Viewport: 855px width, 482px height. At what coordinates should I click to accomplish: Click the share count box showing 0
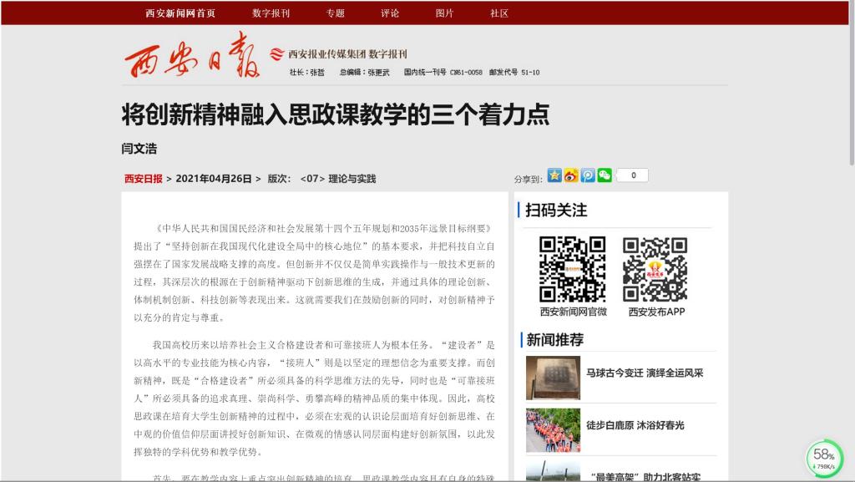[633, 175]
